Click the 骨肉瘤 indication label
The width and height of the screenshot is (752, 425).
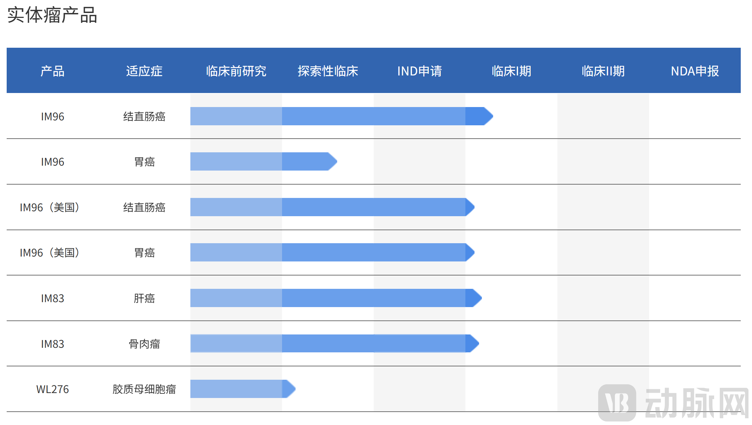pyautogui.click(x=144, y=344)
